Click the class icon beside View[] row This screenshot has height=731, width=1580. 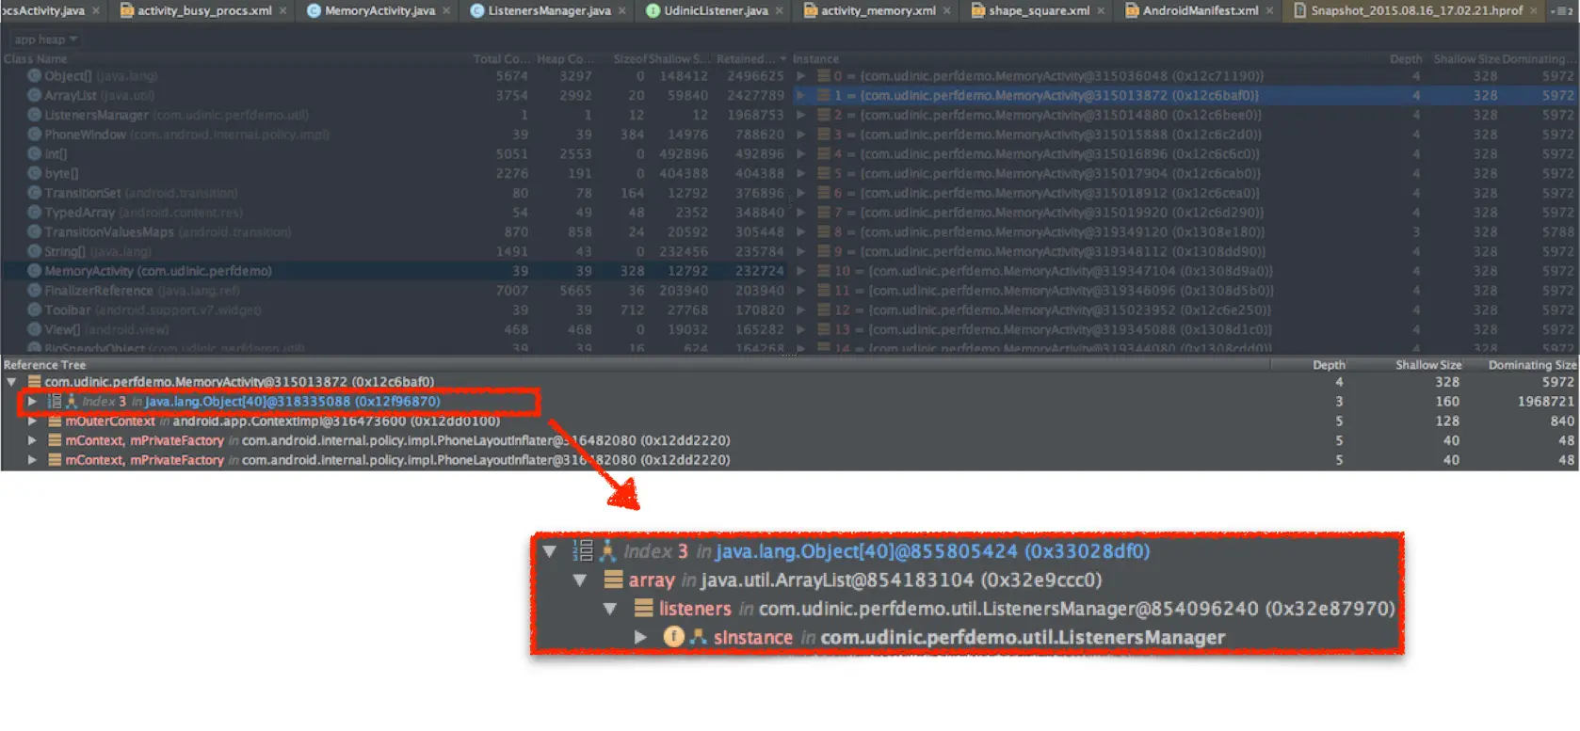click(34, 329)
